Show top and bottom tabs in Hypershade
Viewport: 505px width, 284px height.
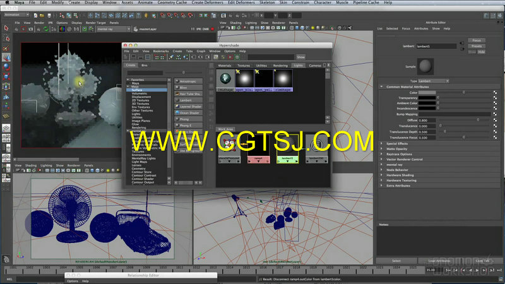148,57
